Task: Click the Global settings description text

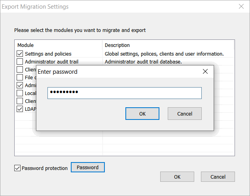Action: [x=164, y=54]
